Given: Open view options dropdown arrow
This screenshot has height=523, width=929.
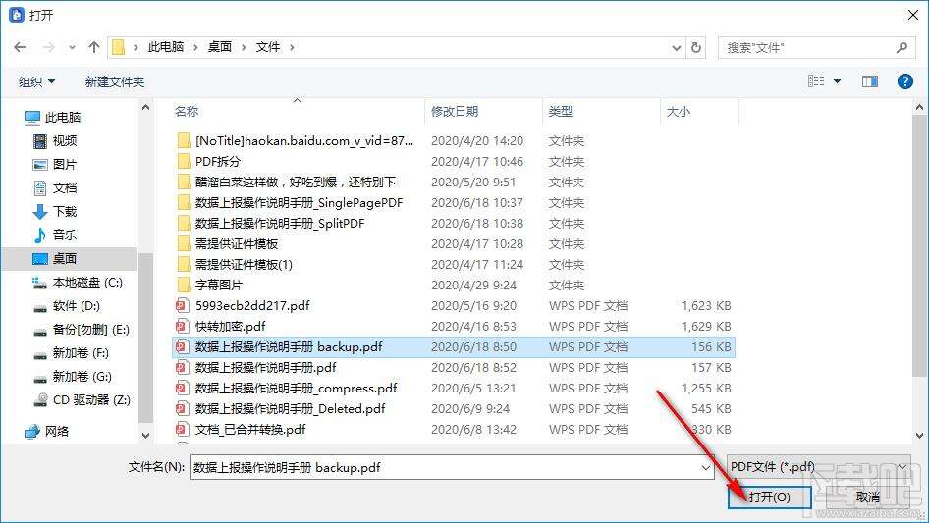Looking at the screenshot, I should click(x=837, y=81).
